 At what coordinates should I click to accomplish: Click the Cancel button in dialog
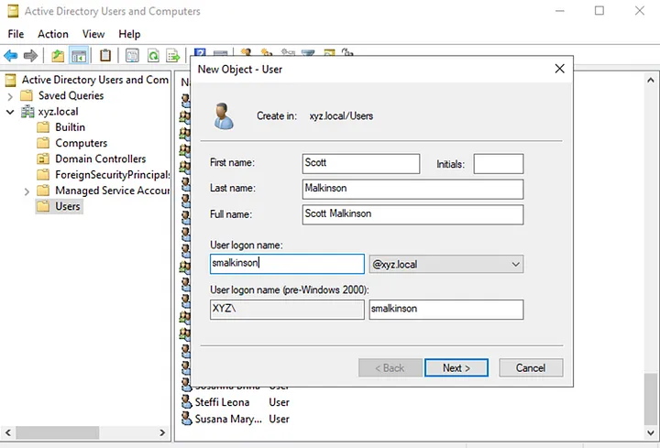(531, 368)
